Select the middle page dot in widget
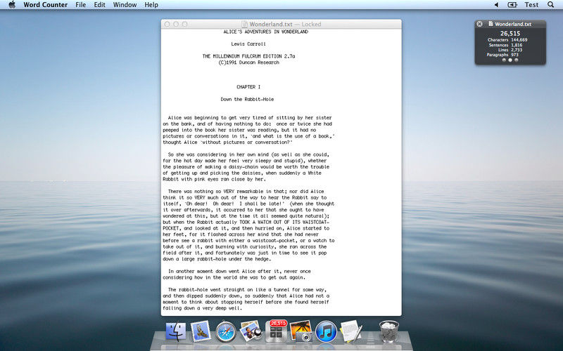Screen dimensions: 563x351 510,60
